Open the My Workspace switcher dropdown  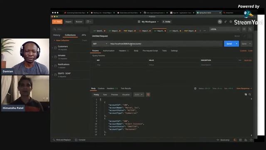[148, 22]
